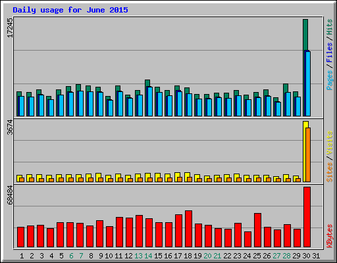Viewport: 337px width, 263px height.
Task: Select the 3674 axis value
Action: tap(10, 127)
